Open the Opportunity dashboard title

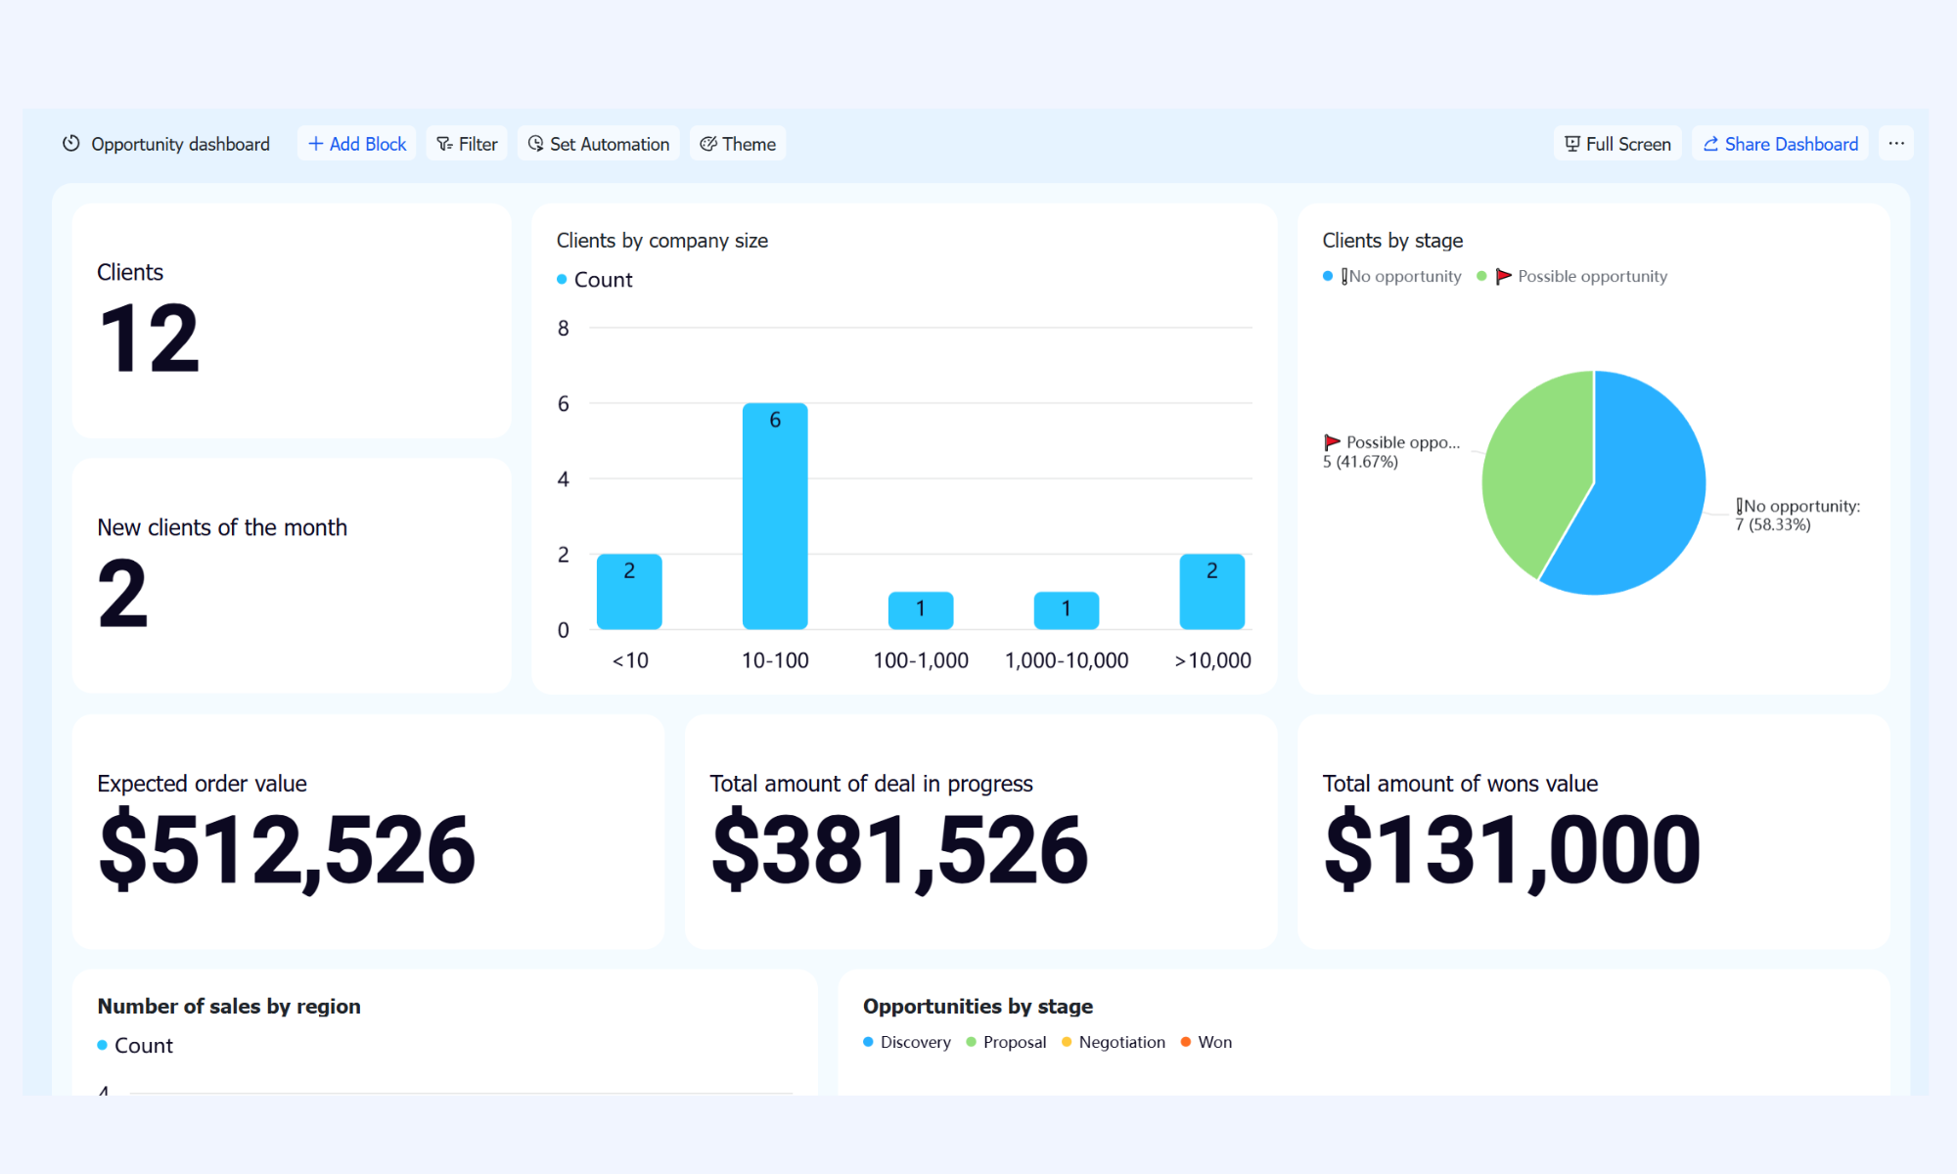[x=180, y=144]
